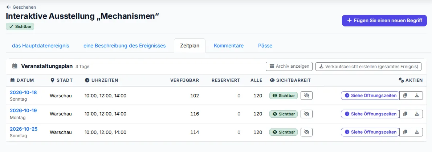
Task: Open the Kommentare tab
Action: [229, 46]
